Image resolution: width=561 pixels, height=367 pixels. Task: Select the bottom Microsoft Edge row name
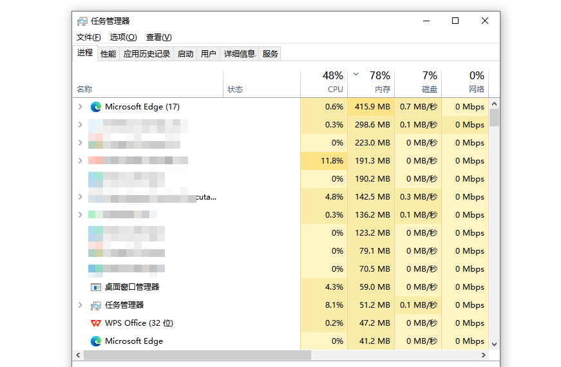(134, 341)
